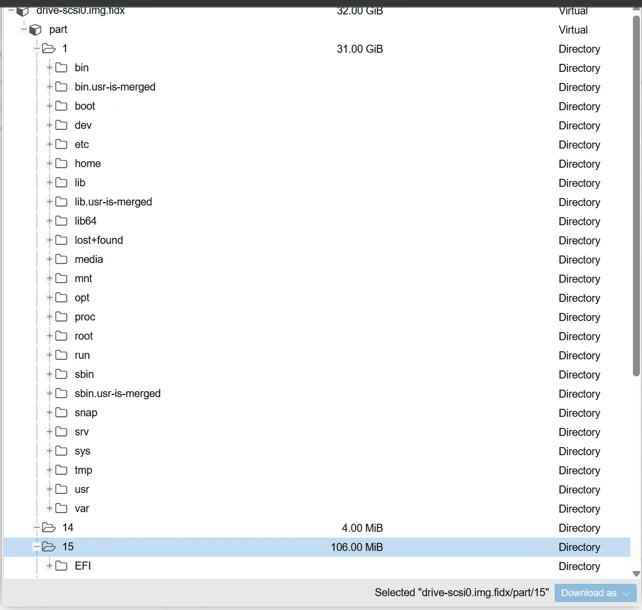
Task: Click the Virtual type of part row
Action: [573, 30]
